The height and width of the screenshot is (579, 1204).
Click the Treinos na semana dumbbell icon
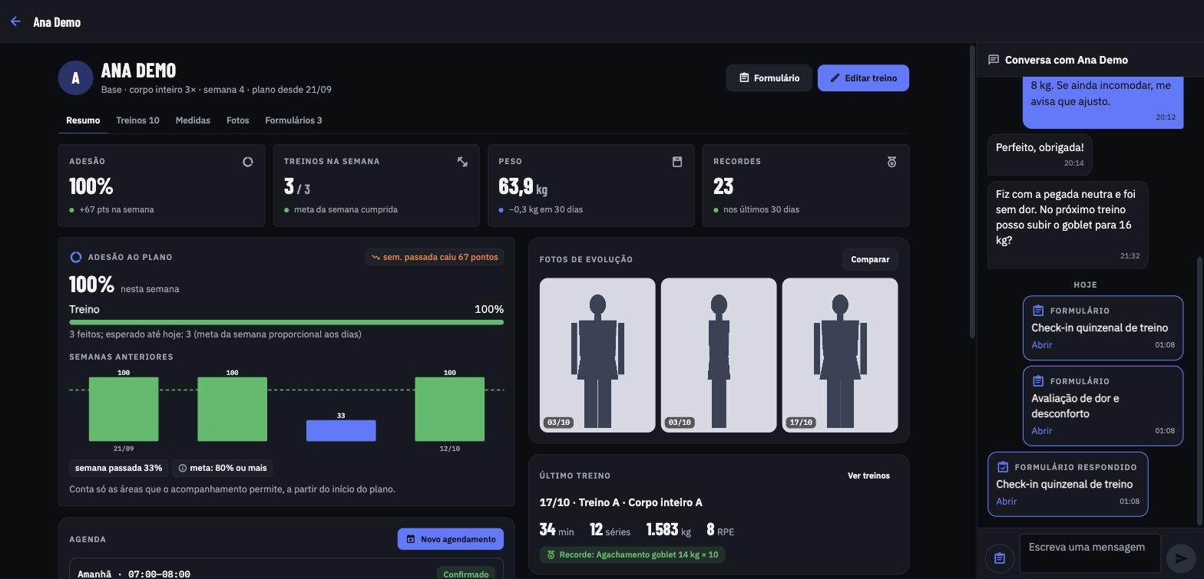coord(462,162)
